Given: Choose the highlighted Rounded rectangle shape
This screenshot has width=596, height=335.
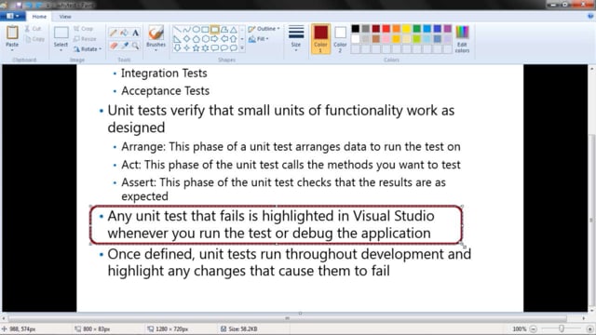Looking at the screenshot, I should coord(215,30).
